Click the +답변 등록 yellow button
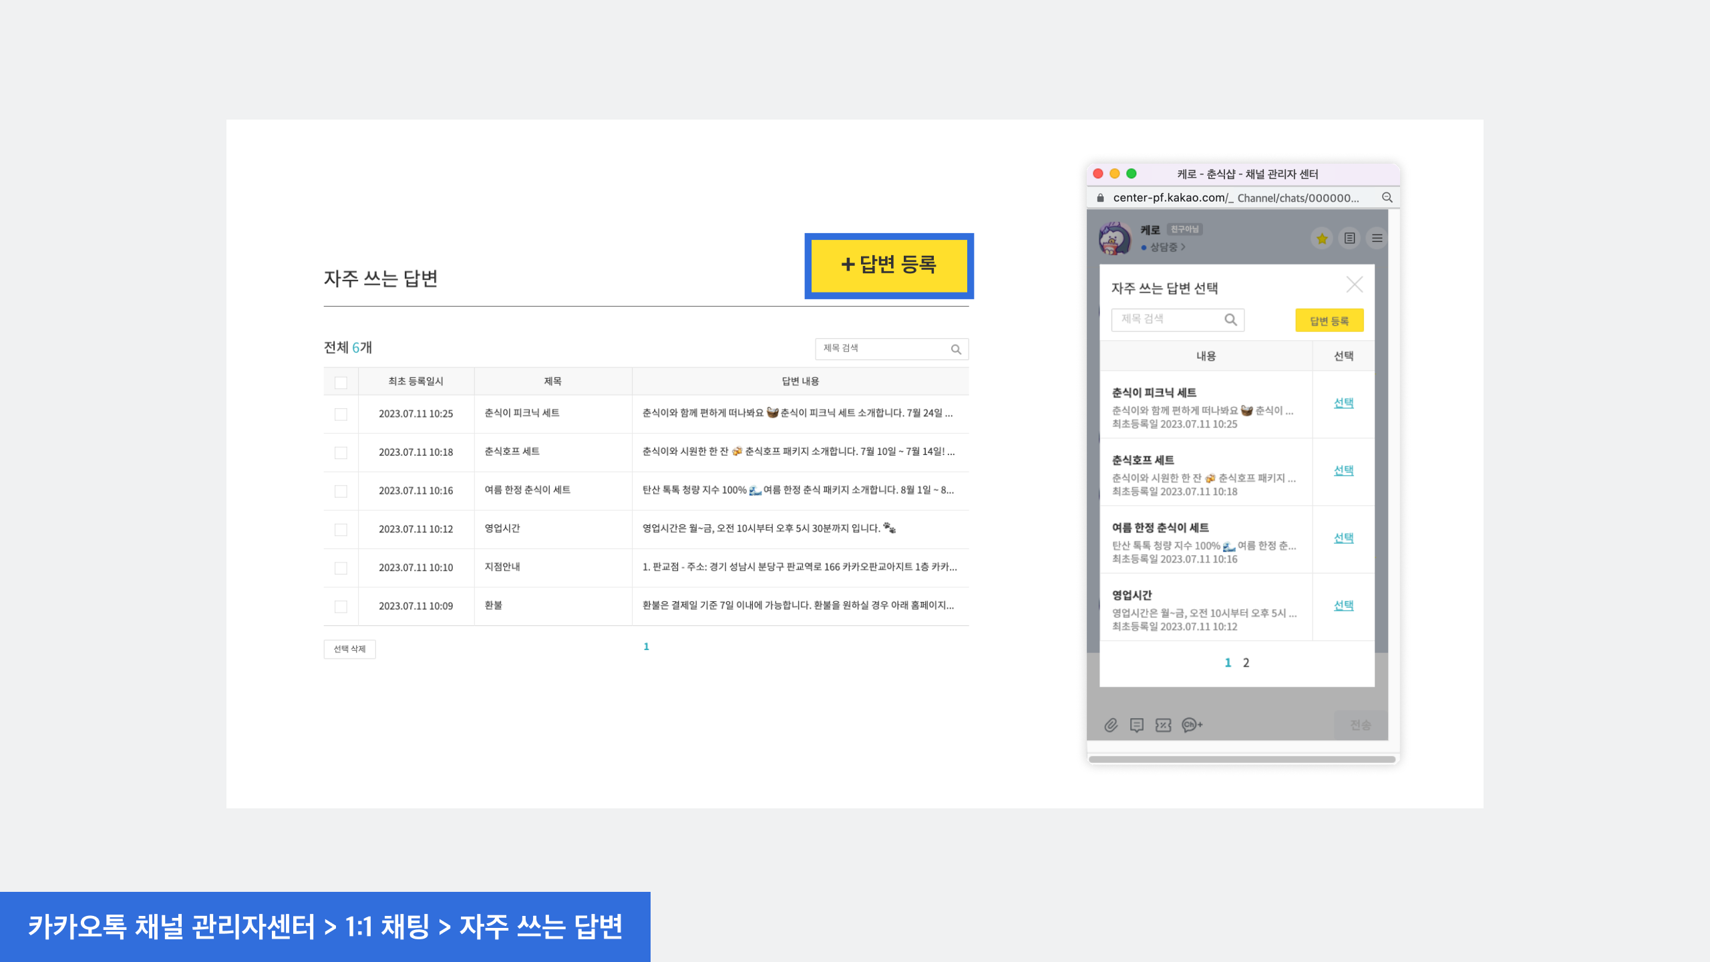 pos(888,265)
